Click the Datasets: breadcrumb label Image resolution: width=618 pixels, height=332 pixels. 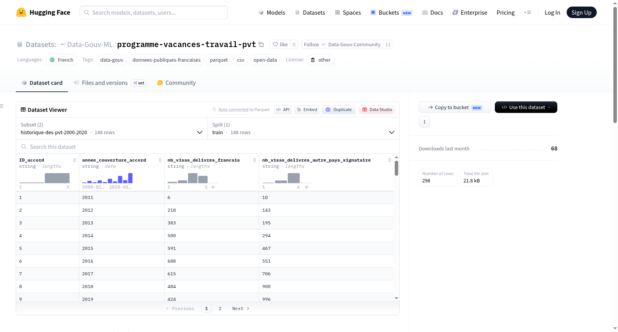41,44
